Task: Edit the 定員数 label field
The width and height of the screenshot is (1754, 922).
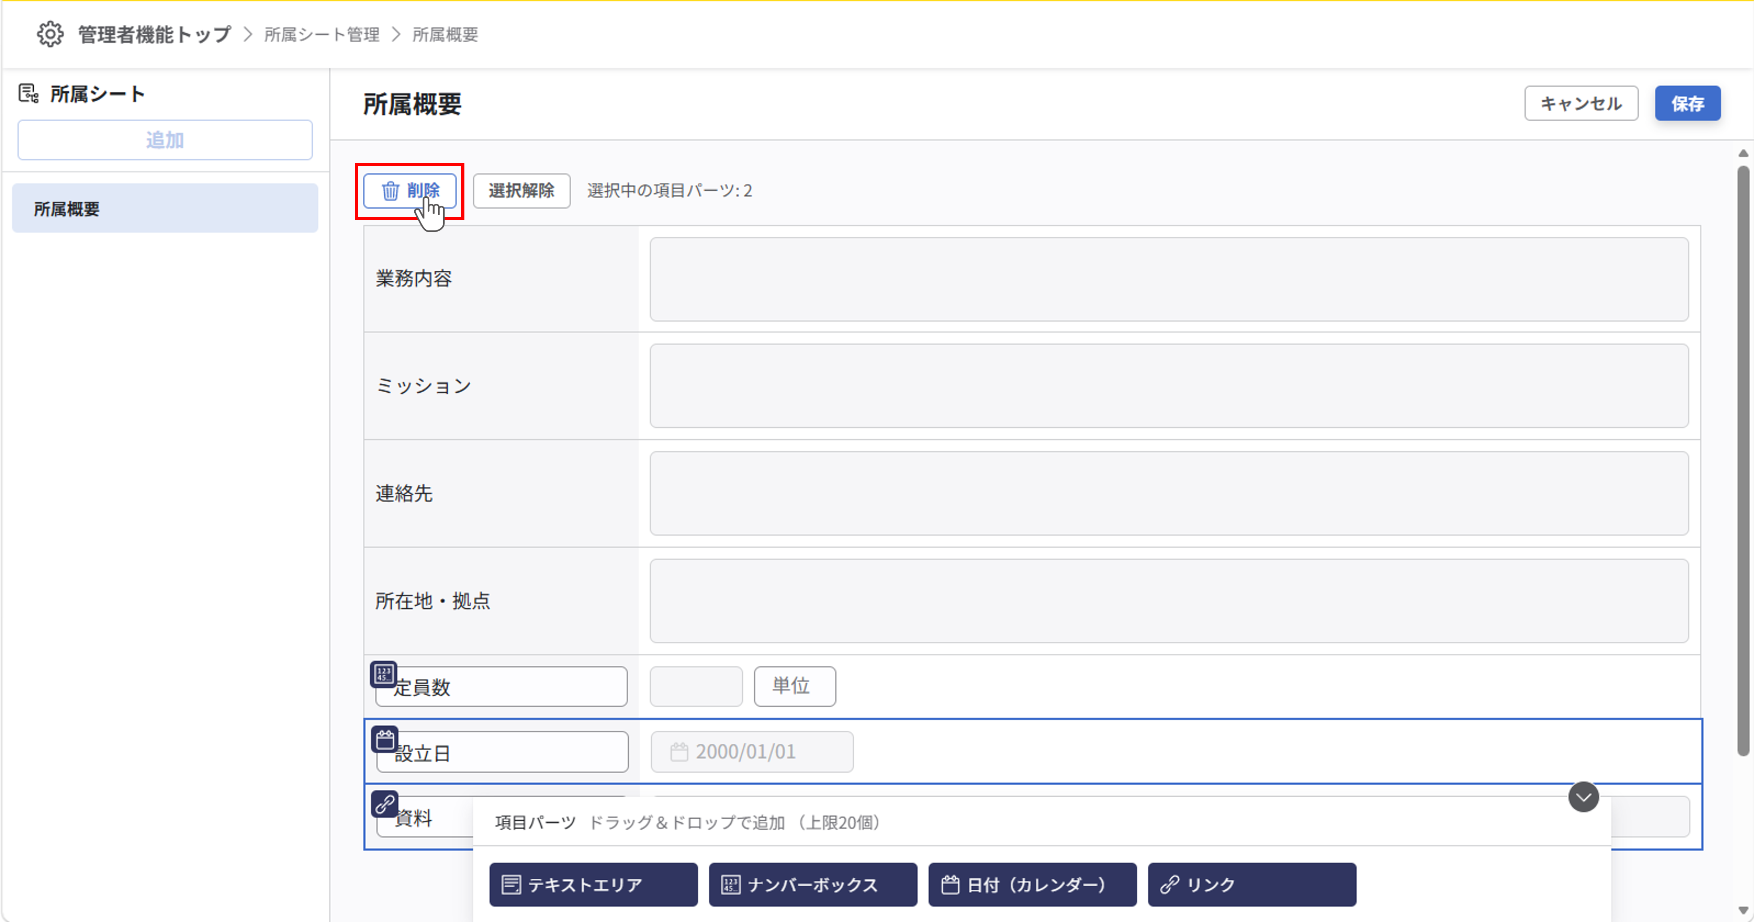Action: point(501,686)
